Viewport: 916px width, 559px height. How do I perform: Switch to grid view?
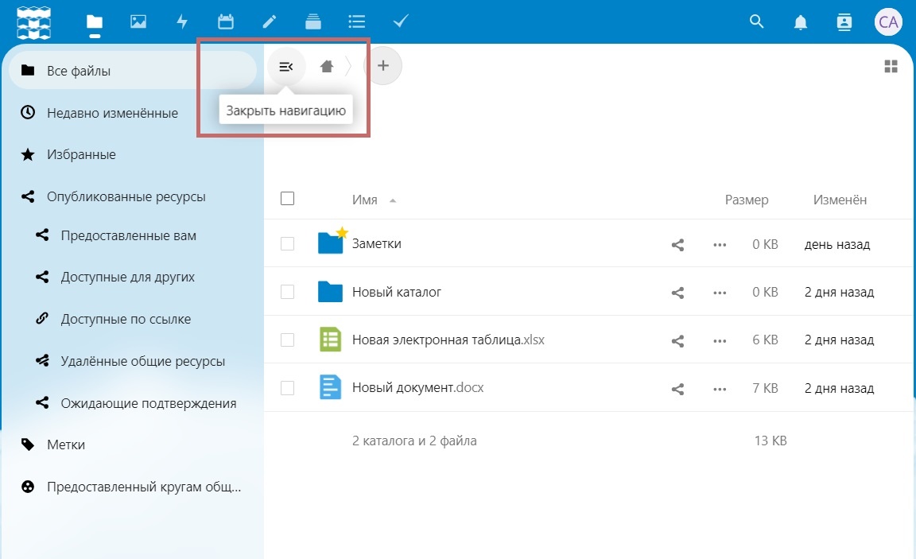pyautogui.click(x=891, y=66)
